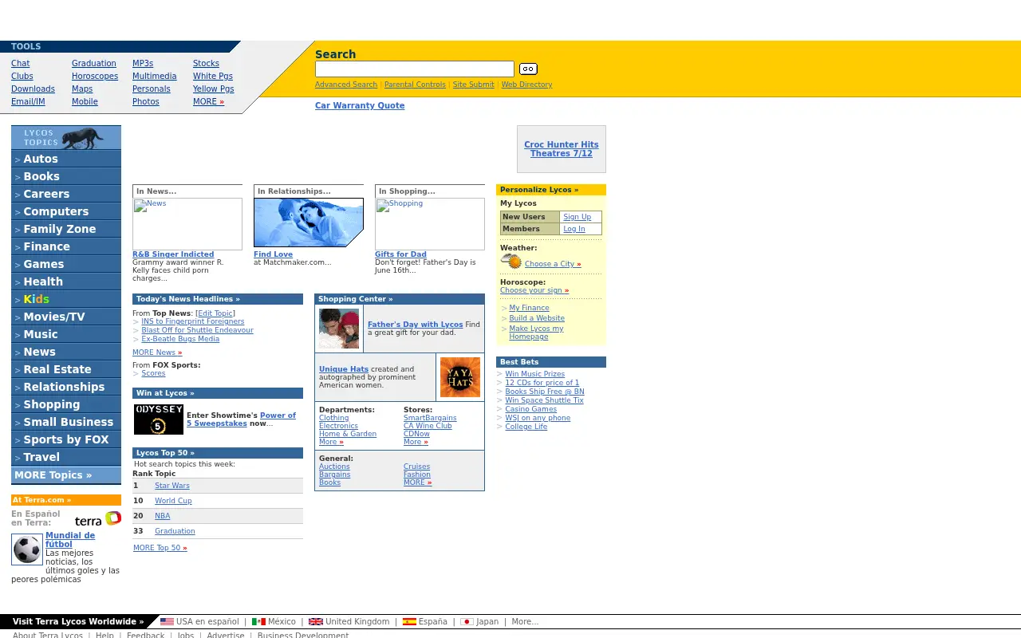1021x638 pixels.
Task: Click the Terra logo
Action: 98,518
